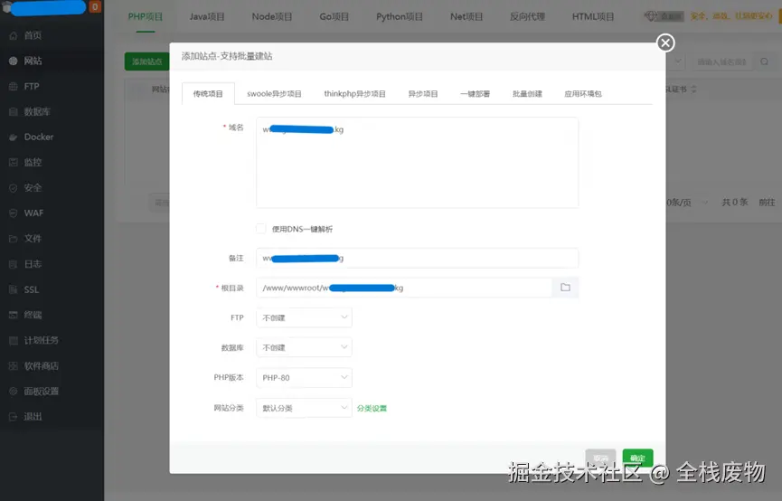Click the 软件商店 store icon in sidebar

pyautogui.click(x=14, y=365)
